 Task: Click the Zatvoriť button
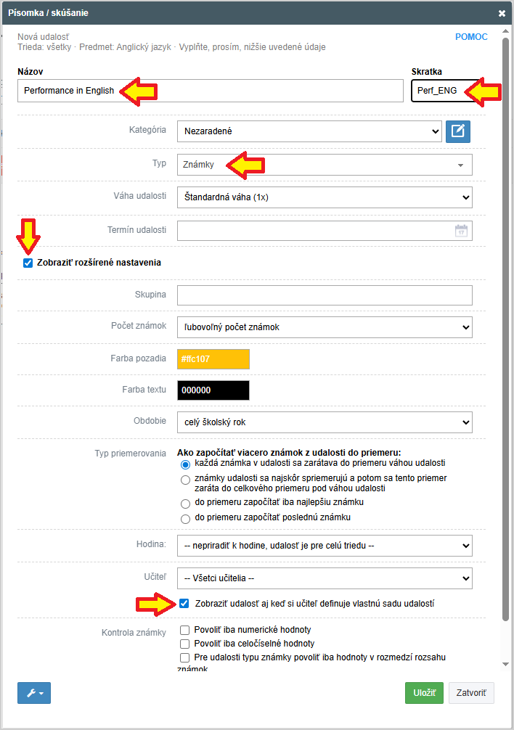pos(471,693)
